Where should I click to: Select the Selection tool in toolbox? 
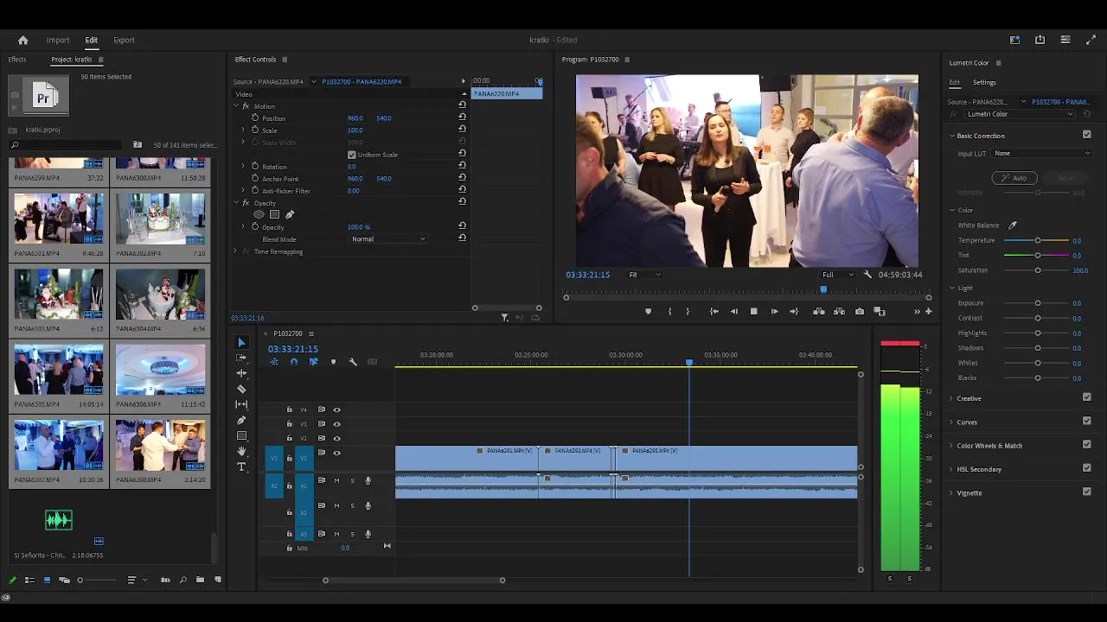point(241,342)
